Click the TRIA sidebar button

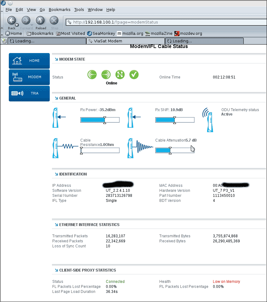(x=29, y=94)
